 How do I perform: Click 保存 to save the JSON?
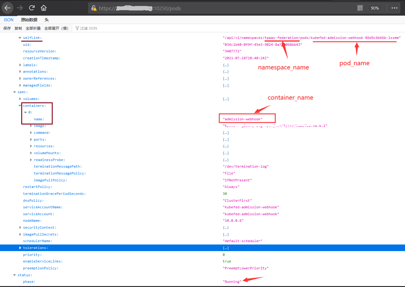(7, 28)
